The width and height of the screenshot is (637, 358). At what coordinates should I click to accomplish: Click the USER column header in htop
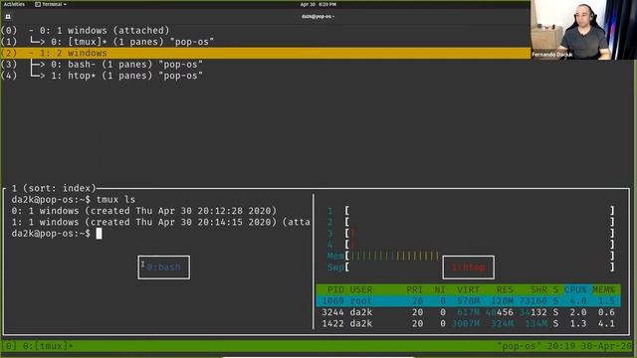click(x=361, y=289)
